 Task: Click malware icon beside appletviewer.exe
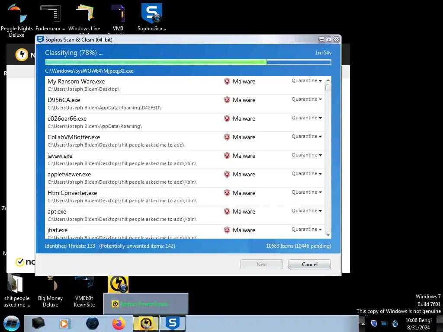(227, 175)
